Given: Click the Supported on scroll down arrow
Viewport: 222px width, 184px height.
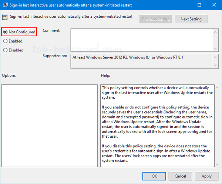Looking at the screenshot, I should pyautogui.click(x=215, y=66).
